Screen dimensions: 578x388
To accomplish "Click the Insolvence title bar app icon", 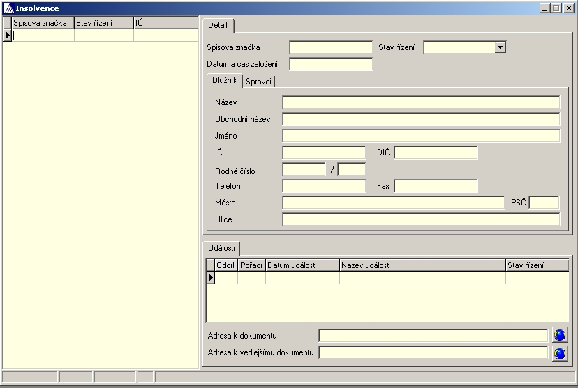I will [8, 8].
